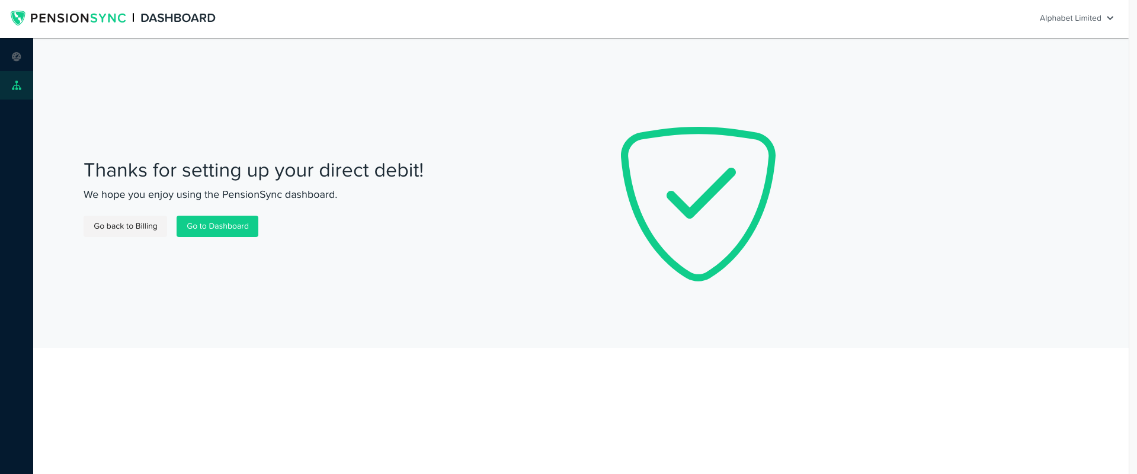Expand the chevron next to Alphabet Limited
Screen dimensions: 1137x474
[1110, 18]
